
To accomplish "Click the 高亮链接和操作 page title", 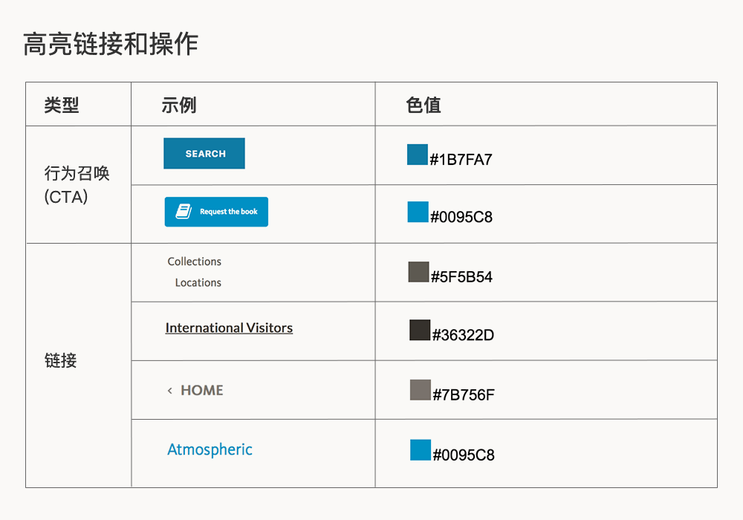I will [x=111, y=44].
